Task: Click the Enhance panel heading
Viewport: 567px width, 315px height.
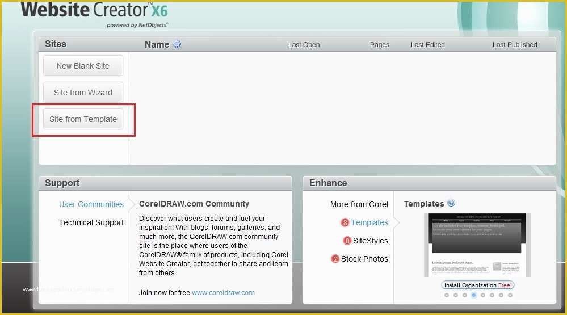Action: pyautogui.click(x=328, y=183)
